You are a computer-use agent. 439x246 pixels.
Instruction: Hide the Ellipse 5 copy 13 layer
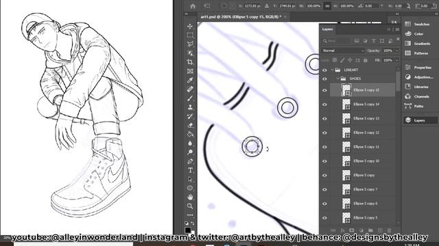tap(324, 119)
